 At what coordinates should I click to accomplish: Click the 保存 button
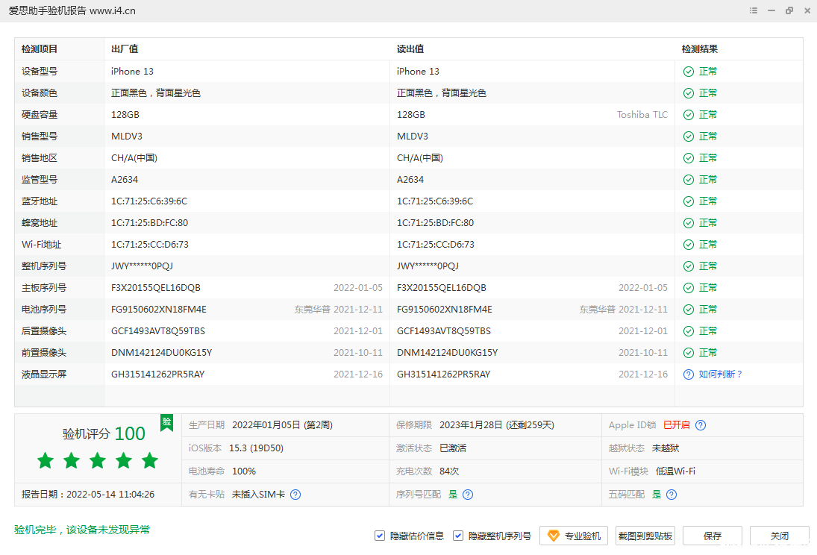click(713, 536)
